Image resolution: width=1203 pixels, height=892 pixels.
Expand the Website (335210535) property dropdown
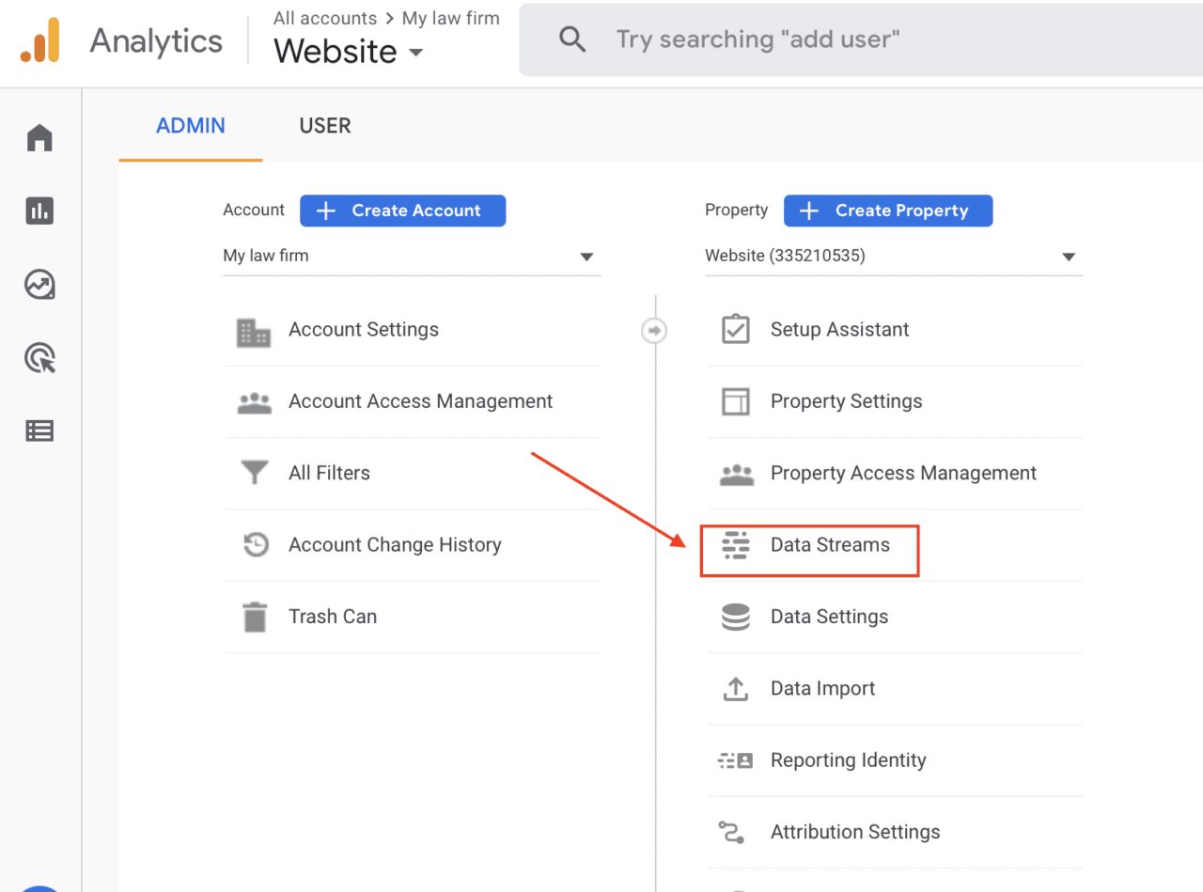click(894, 256)
